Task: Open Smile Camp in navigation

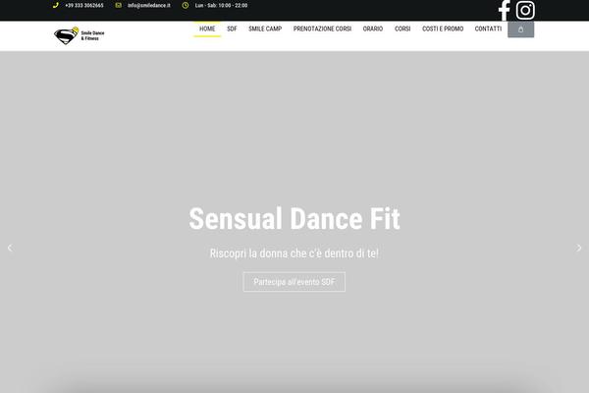Action: pos(265,29)
